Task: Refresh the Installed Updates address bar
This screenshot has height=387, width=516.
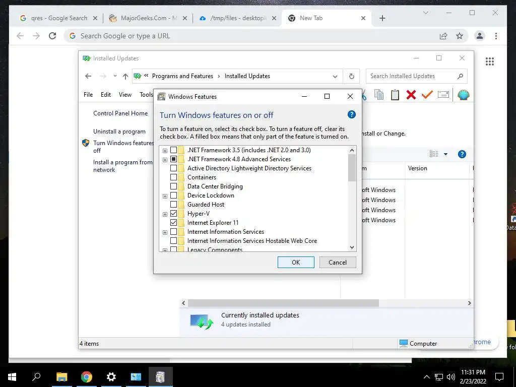Action: click(x=351, y=76)
